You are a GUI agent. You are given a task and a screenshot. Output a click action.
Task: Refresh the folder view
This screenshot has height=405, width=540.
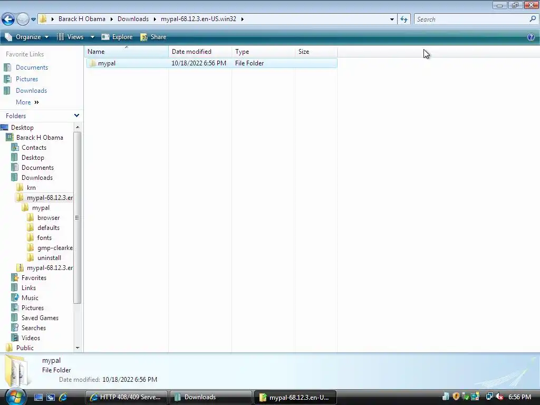click(x=403, y=20)
